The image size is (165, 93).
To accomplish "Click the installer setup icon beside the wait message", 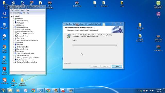I will click(x=69, y=36).
